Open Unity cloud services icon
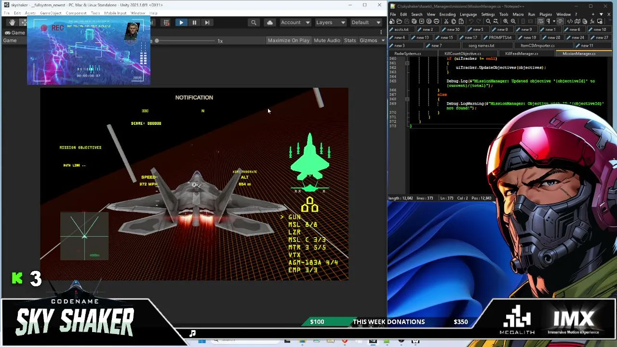 click(x=269, y=22)
